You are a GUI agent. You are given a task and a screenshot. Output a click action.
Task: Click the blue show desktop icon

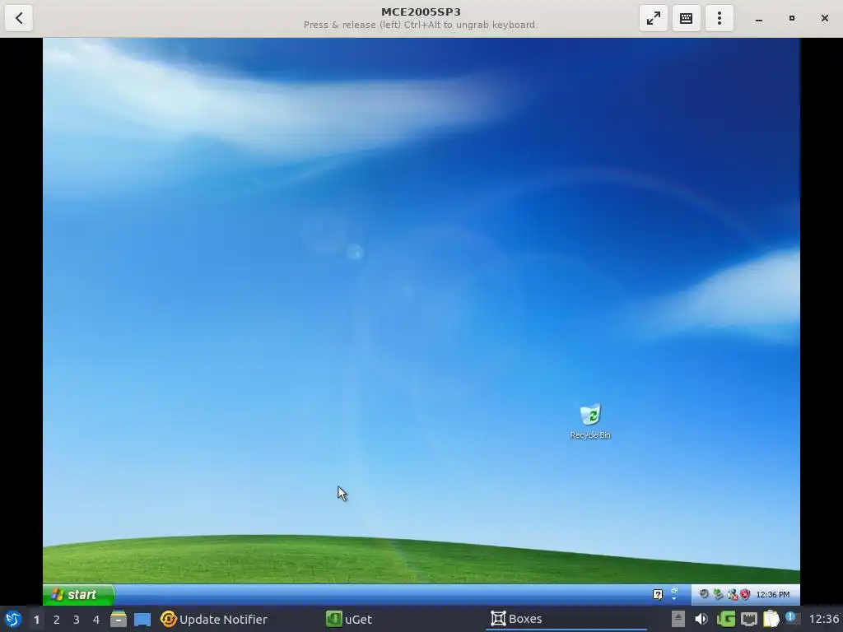click(142, 619)
